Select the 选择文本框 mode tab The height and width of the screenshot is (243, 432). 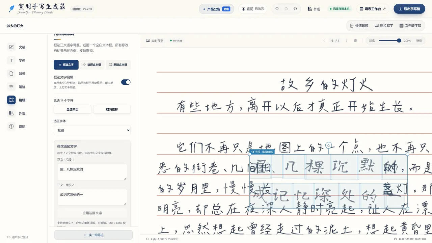(92, 65)
